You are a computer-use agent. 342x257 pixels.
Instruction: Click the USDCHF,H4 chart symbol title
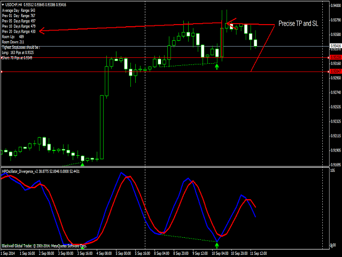[14, 5]
